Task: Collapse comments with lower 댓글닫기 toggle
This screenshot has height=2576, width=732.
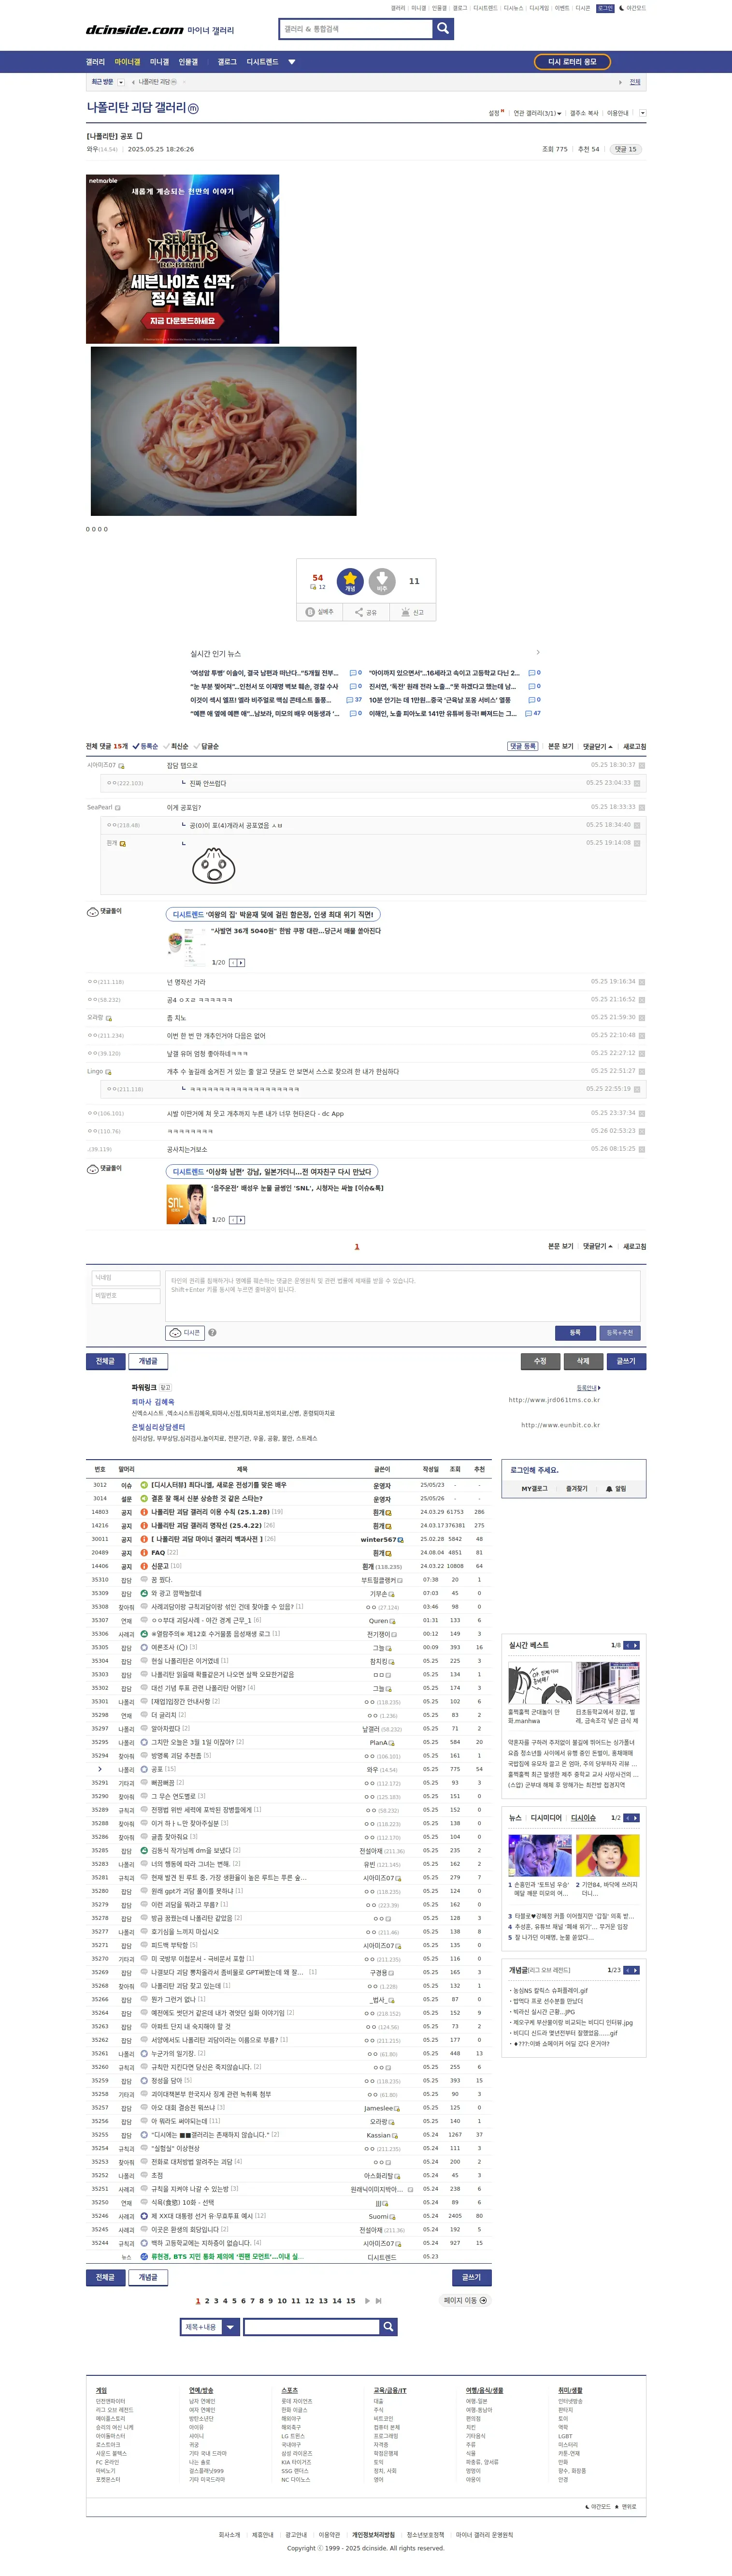Action: coord(597,1246)
